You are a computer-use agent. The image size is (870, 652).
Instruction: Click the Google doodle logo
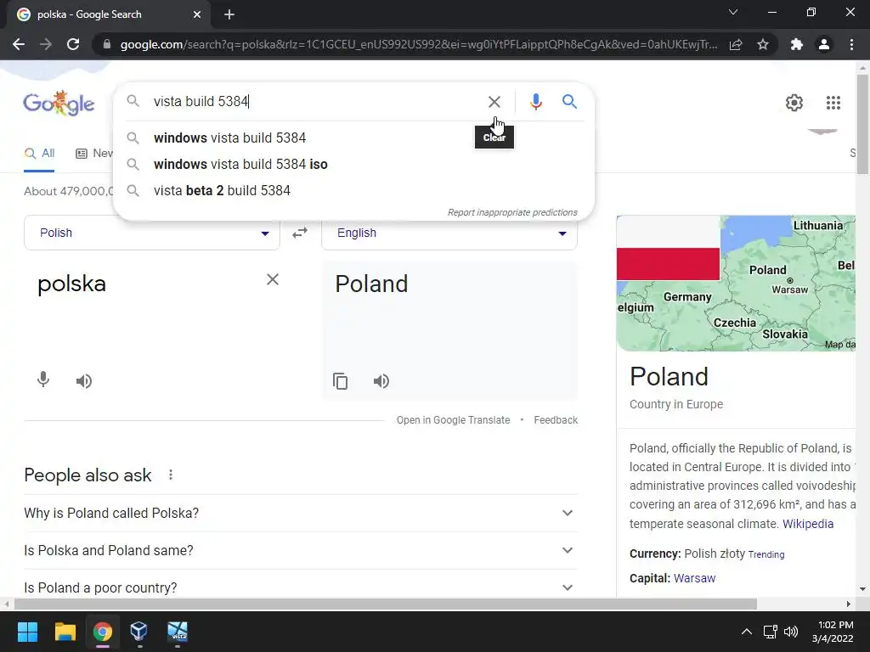click(x=59, y=103)
